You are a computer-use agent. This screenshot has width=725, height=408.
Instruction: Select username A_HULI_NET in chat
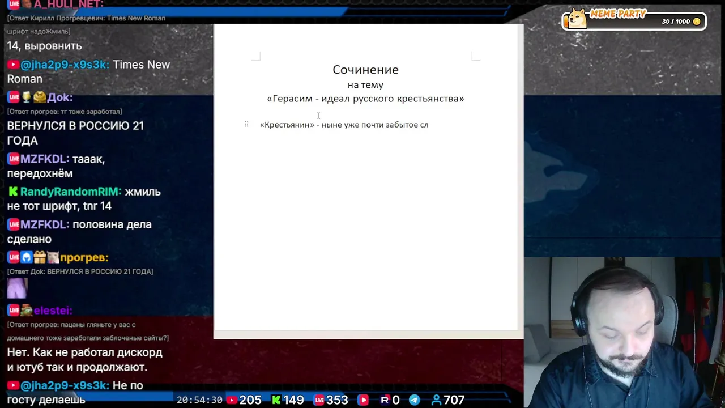(68, 4)
